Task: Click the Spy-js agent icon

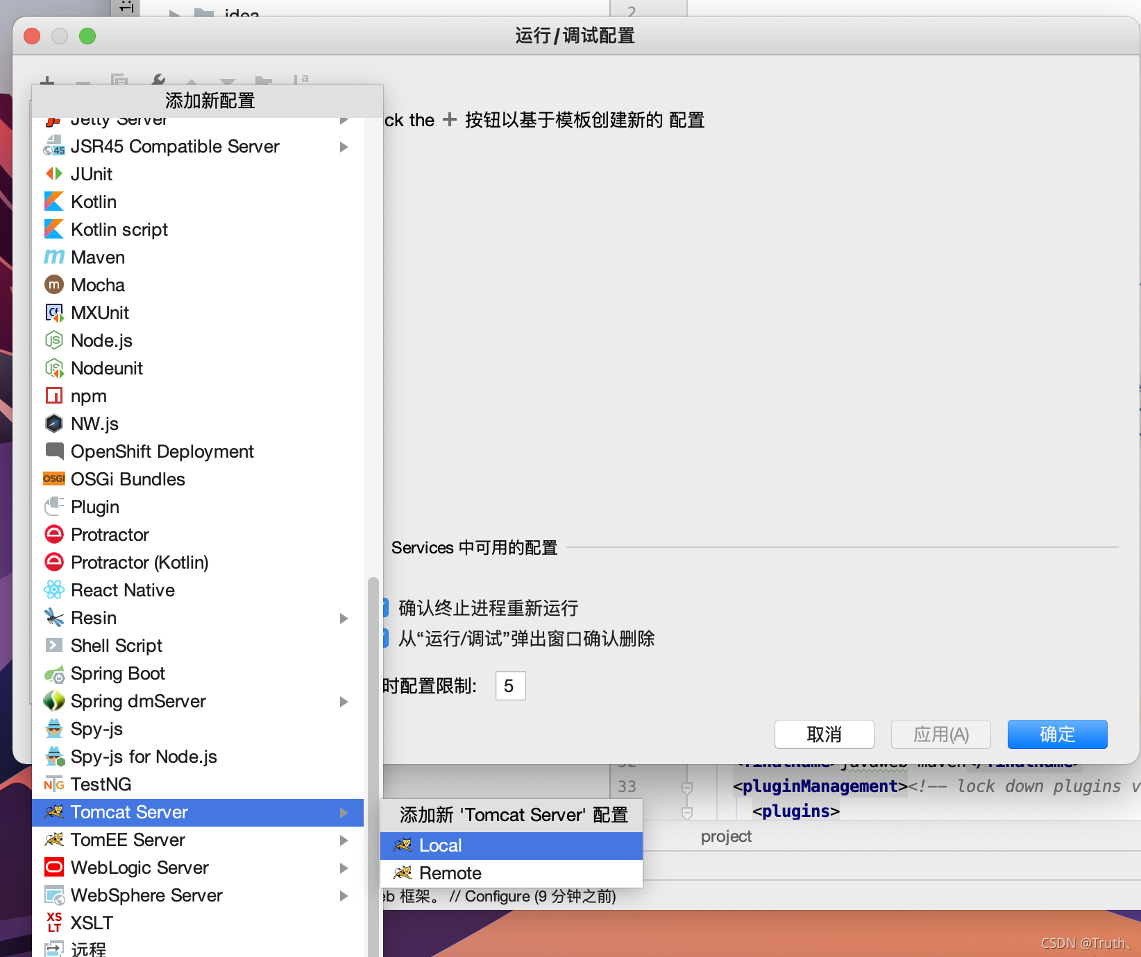Action: click(x=54, y=728)
